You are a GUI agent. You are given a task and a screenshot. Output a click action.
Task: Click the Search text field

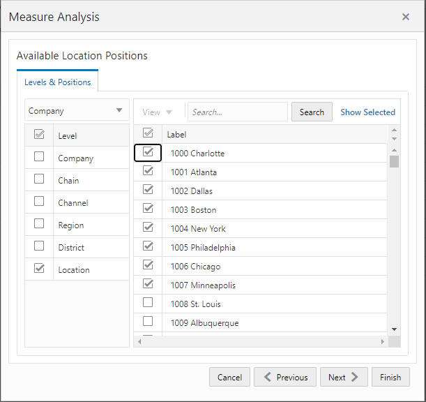tap(238, 112)
